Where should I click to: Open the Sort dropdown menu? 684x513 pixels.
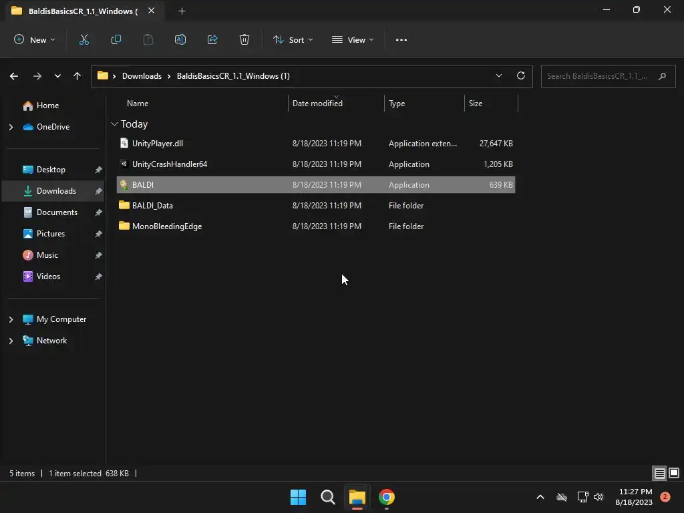[x=293, y=39]
